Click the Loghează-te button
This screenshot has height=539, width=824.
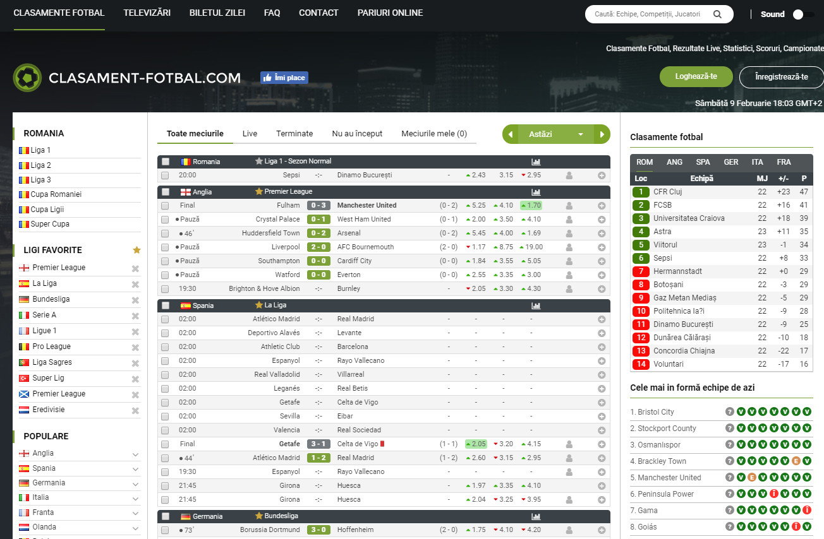click(x=696, y=76)
